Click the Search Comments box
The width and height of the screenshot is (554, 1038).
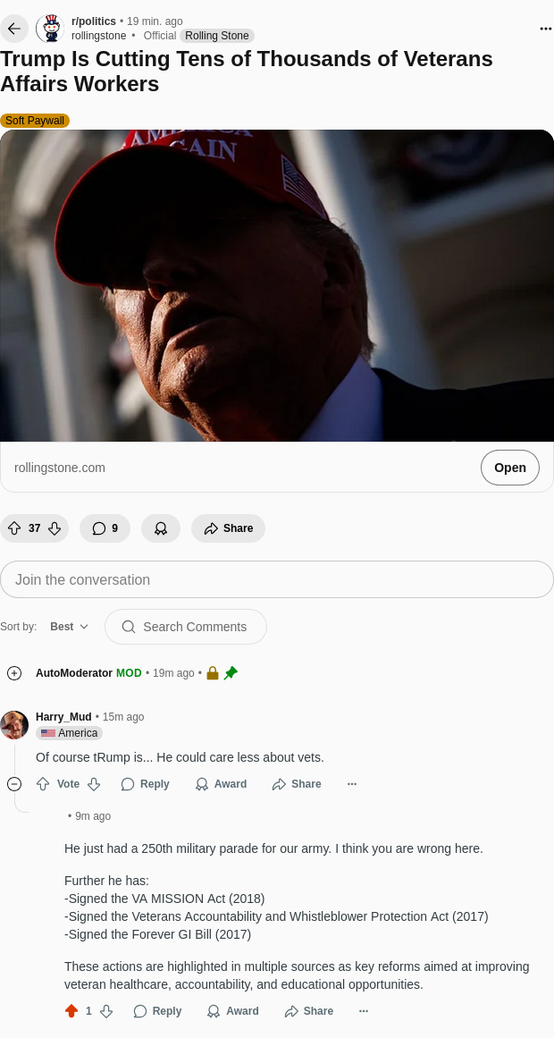tap(186, 626)
